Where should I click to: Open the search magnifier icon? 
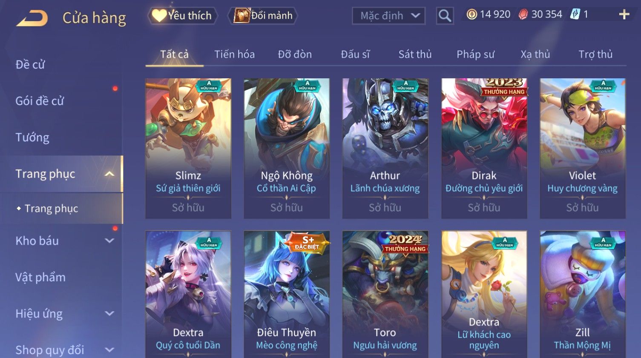click(x=445, y=16)
